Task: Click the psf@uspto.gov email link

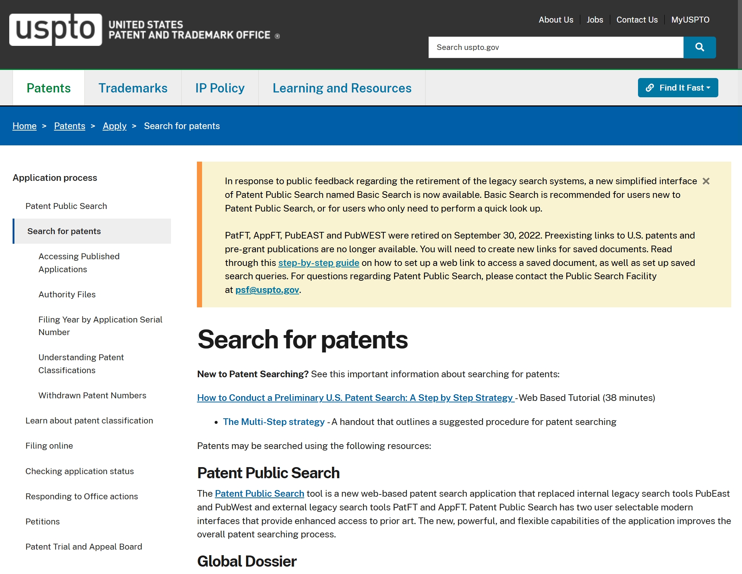Action: tap(267, 290)
